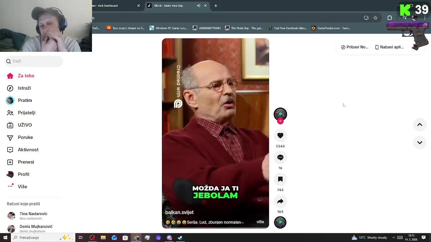This screenshot has height=242, width=431.
Task: Open the Aktivnost notifications
Action: point(23,150)
